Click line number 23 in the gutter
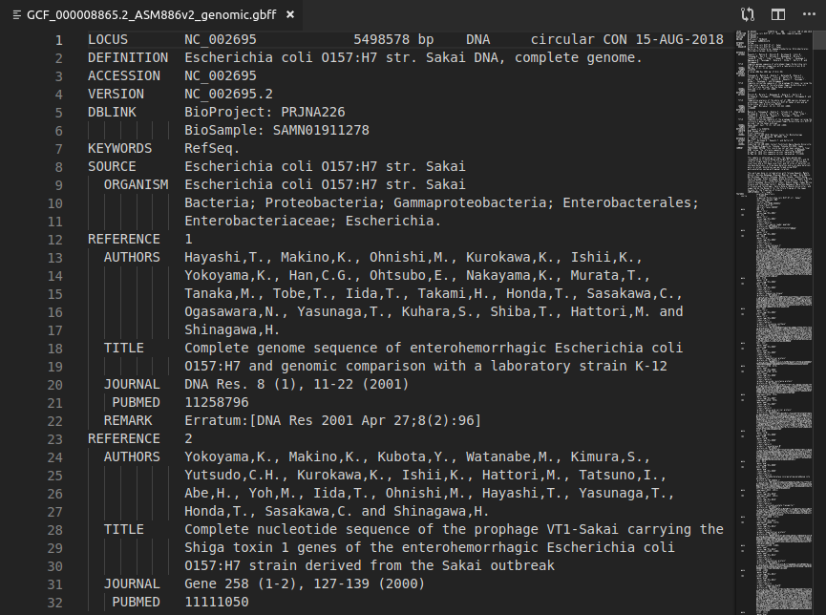826x615 pixels. click(55, 438)
